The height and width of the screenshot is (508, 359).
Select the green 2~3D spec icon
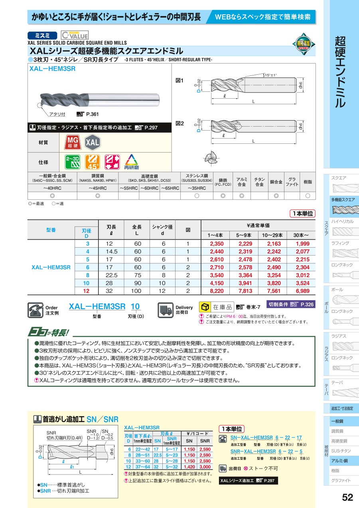tap(73, 163)
